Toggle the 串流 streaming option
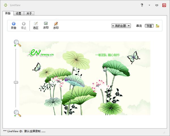 [x=139, y=26]
